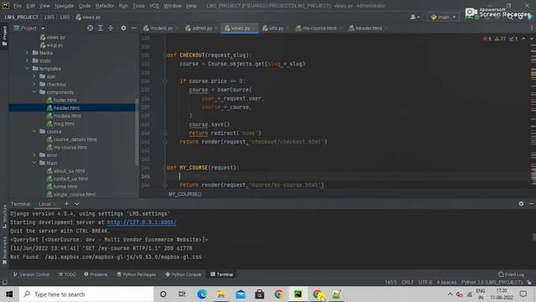
Task: Open Microsoft Edge from taskbar
Action: coord(202,294)
